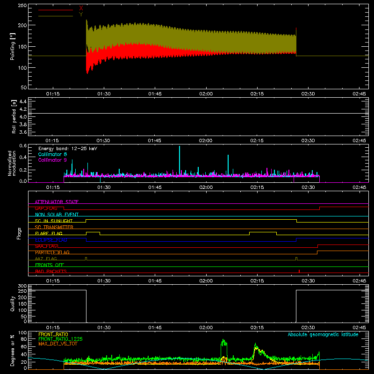
Task: Click the 0.6 tick on Normalized modulation axis
Action: pos(23,145)
